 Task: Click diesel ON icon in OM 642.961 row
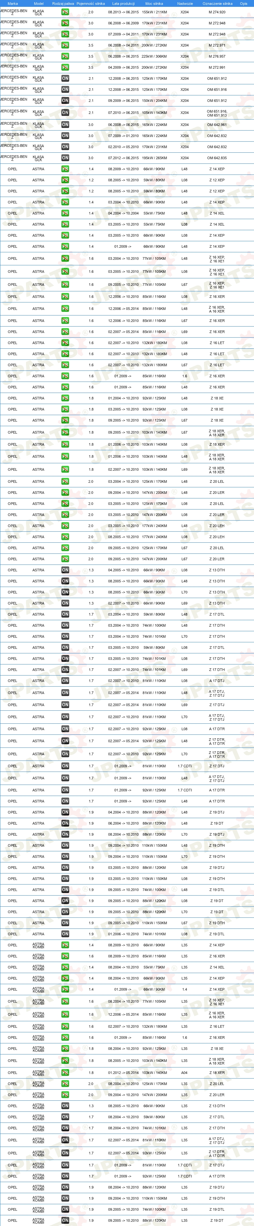click(x=65, y=125)
